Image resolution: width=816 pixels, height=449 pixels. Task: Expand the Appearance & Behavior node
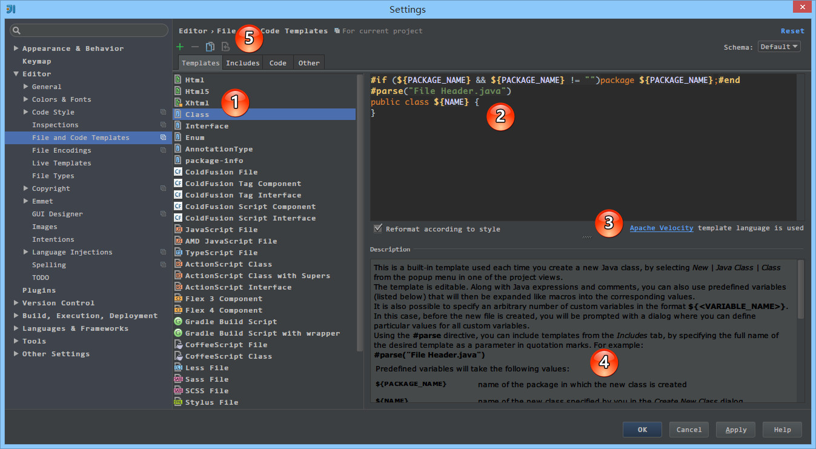pos(15,48)
